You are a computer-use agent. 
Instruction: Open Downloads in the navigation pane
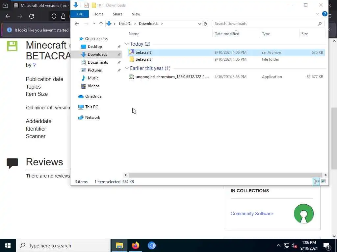97,54
